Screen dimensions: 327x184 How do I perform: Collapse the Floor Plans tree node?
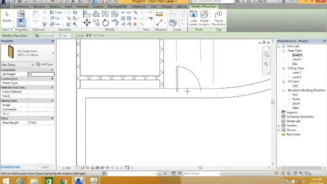pos(284,51)
